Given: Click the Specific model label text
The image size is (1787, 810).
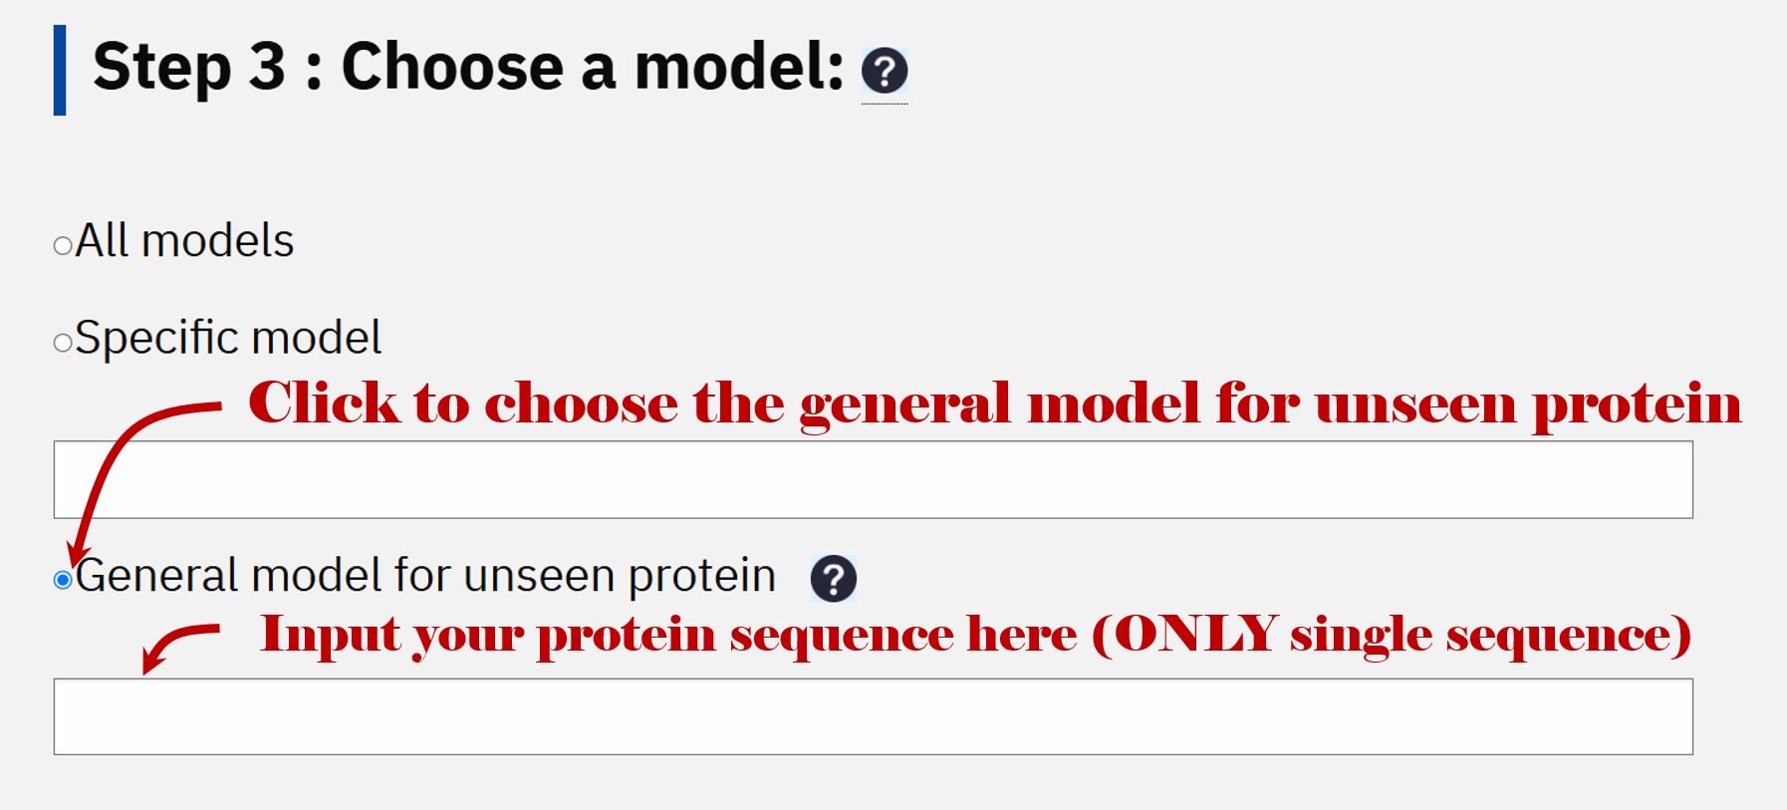Looking at the screenshot, I should (x=228, y=338).
